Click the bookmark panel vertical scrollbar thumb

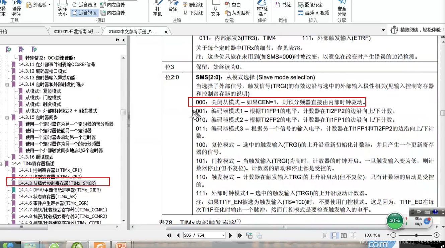click(124, 112)
